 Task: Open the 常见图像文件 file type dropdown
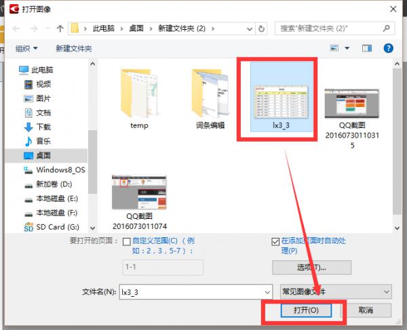point(336,291)
